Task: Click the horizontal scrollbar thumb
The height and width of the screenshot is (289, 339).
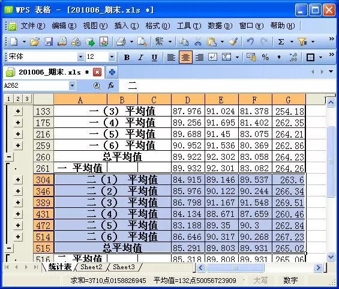Action: (x=235, y=268)
